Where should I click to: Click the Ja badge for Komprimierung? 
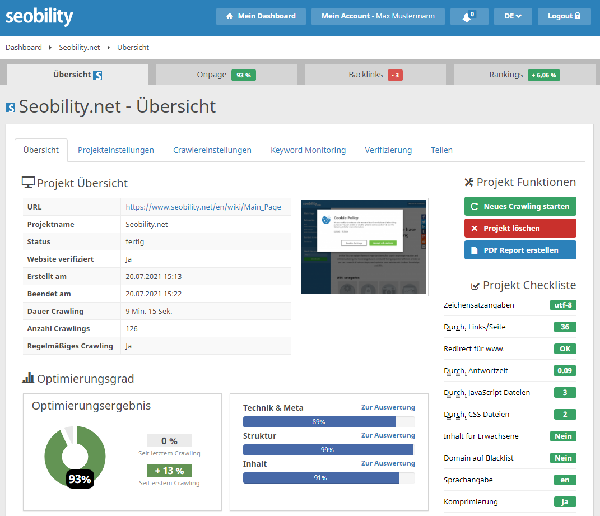pos(565,501)
